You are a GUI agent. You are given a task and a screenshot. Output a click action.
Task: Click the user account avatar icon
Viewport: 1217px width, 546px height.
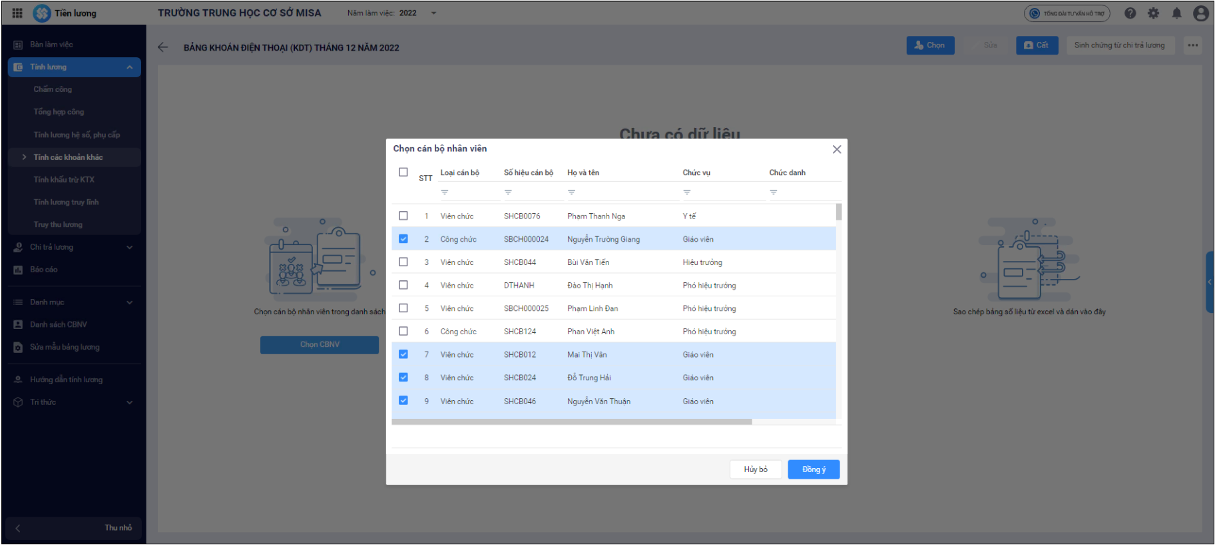pos(1200,13)
